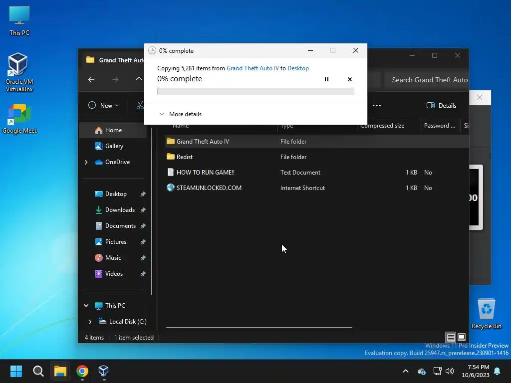
Task: Click the copy progress bar
Action: click(255, 92)
